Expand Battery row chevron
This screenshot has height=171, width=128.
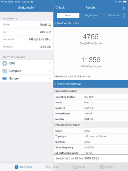click(50, 79)
